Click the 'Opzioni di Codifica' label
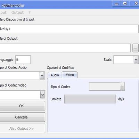This screenshot has height=139, width=139. pyautogui.click(x=60, y=68)
